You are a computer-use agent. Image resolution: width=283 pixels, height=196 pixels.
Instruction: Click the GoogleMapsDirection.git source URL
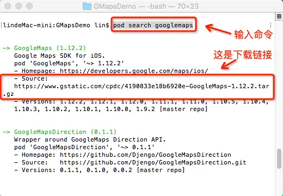[x=153, y=162]
